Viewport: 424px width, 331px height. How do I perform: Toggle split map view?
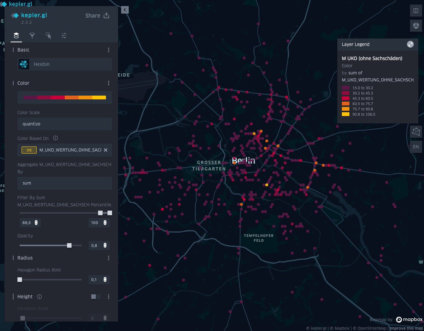click(x=416, y=11)
